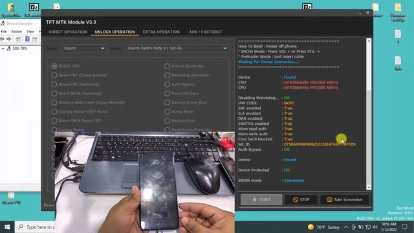Show hidden system tray icons chevron

(346, 227)
